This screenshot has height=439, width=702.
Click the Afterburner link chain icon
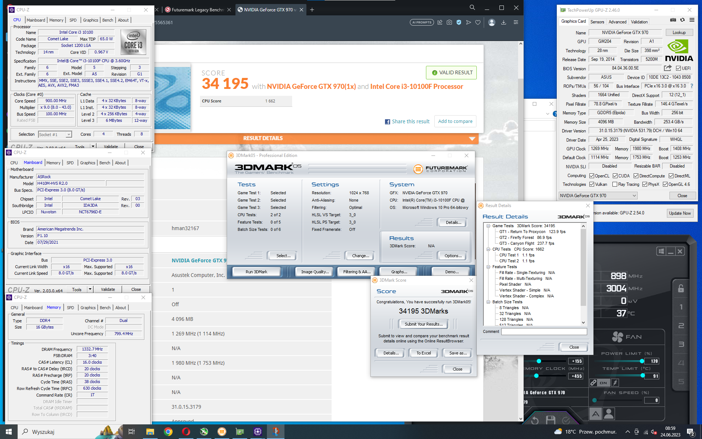593,383
